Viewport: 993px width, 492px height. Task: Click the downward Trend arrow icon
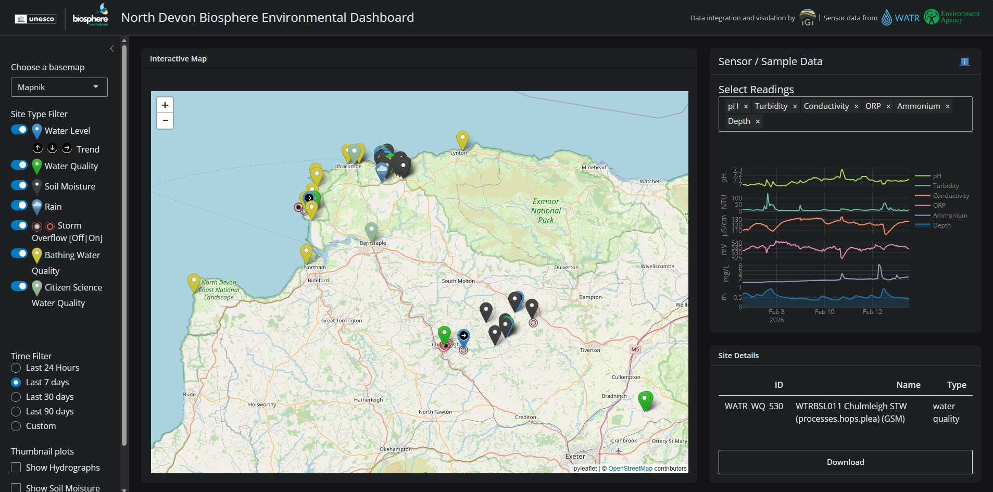click(52, 148)
